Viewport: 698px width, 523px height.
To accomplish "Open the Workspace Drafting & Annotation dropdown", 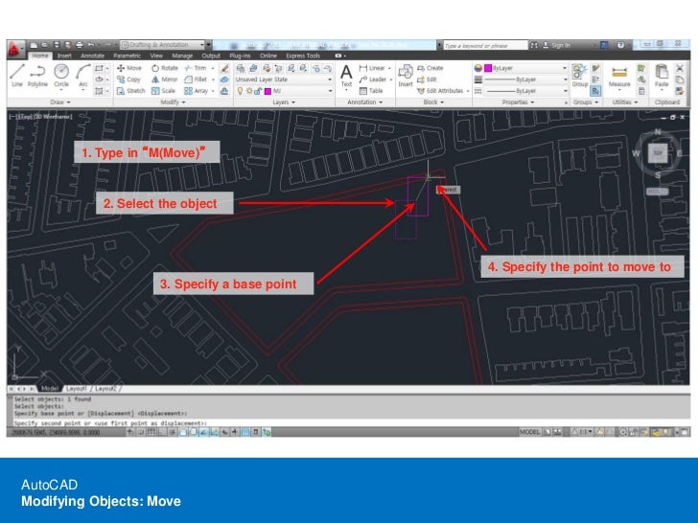I will click(162, 45).
